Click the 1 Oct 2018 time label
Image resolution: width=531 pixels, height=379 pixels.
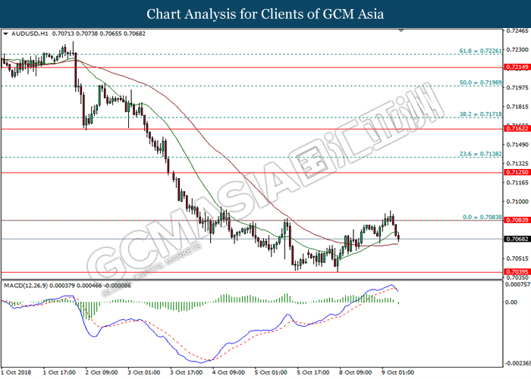[16, 372]
